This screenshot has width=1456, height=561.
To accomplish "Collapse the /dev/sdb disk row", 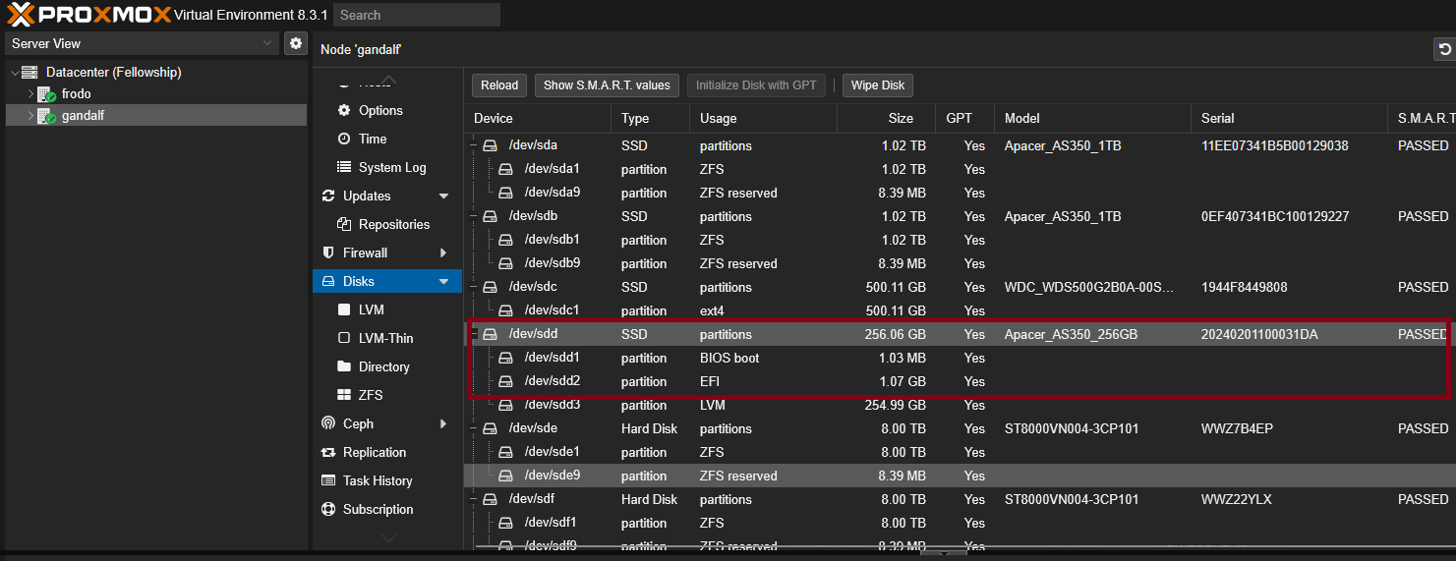I will (x=474, y=216).
